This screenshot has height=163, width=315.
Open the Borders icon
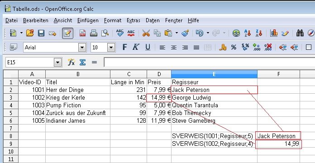308,47
